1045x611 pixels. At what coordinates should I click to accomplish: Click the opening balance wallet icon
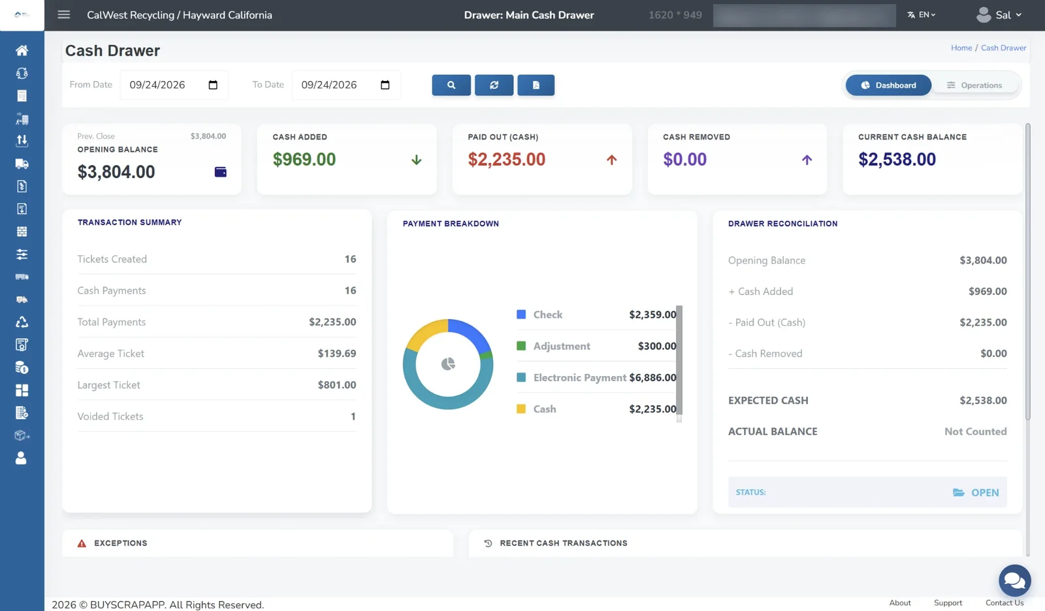tap(221, 172)
